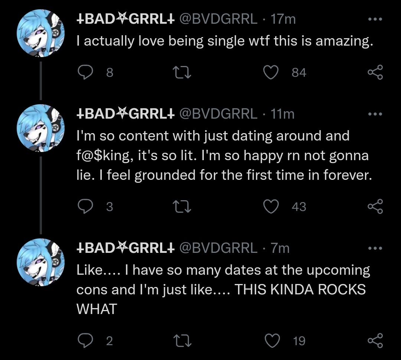The image size is (401, 360).
Task: Share the tweet posted 17m ago
Action: pyautogui.click(x=374, y=72)
